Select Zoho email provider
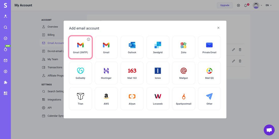This screenshot has width=279, height=139. [x=183, y=47]
